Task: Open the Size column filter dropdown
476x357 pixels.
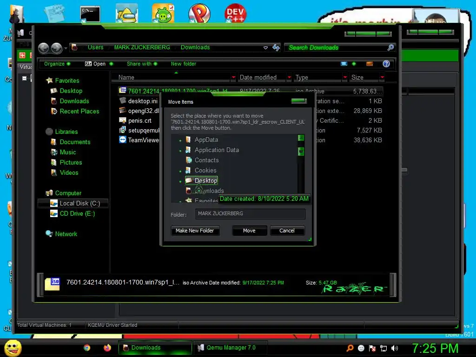Action: (x=382, y=78)
